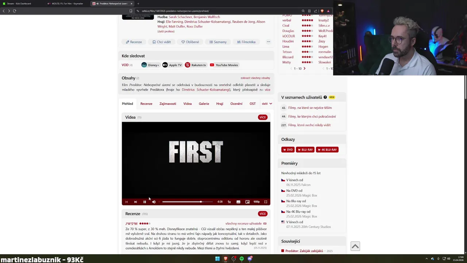Click the Recenze pencil button
Viewport: 467px width, 263px height.
134,42
